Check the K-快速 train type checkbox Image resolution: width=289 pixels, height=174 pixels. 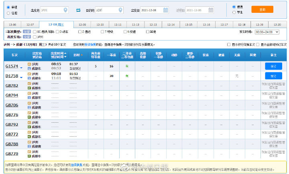point(125,31)
